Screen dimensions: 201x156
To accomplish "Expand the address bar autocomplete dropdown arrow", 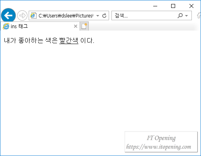I will pos(98,16).
